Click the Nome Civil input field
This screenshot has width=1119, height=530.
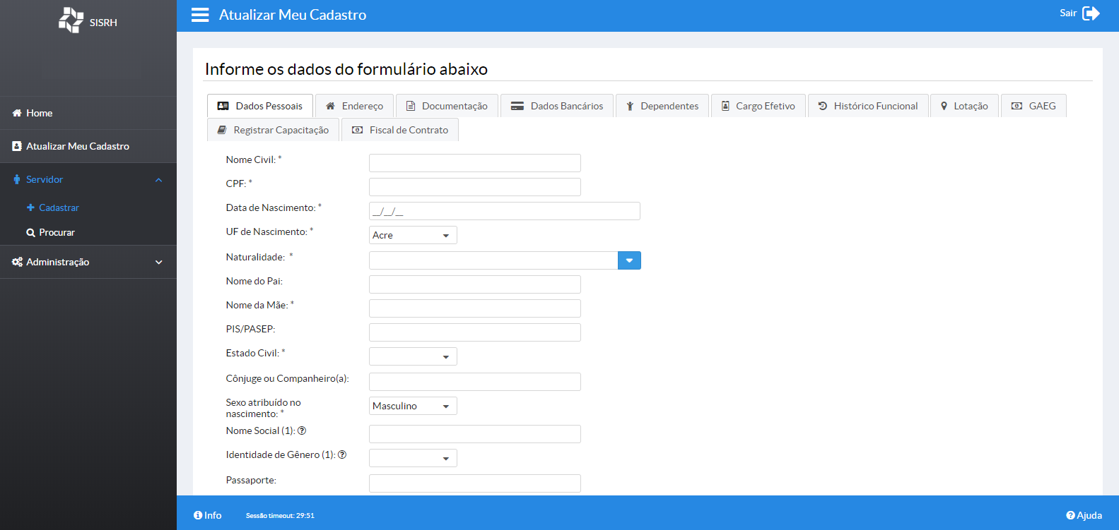point(474,163)
